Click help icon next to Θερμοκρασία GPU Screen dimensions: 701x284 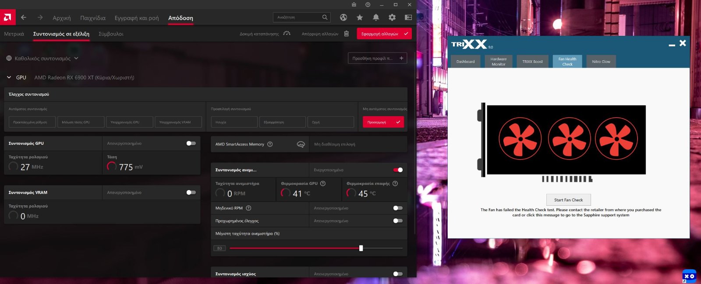point(323,184)
